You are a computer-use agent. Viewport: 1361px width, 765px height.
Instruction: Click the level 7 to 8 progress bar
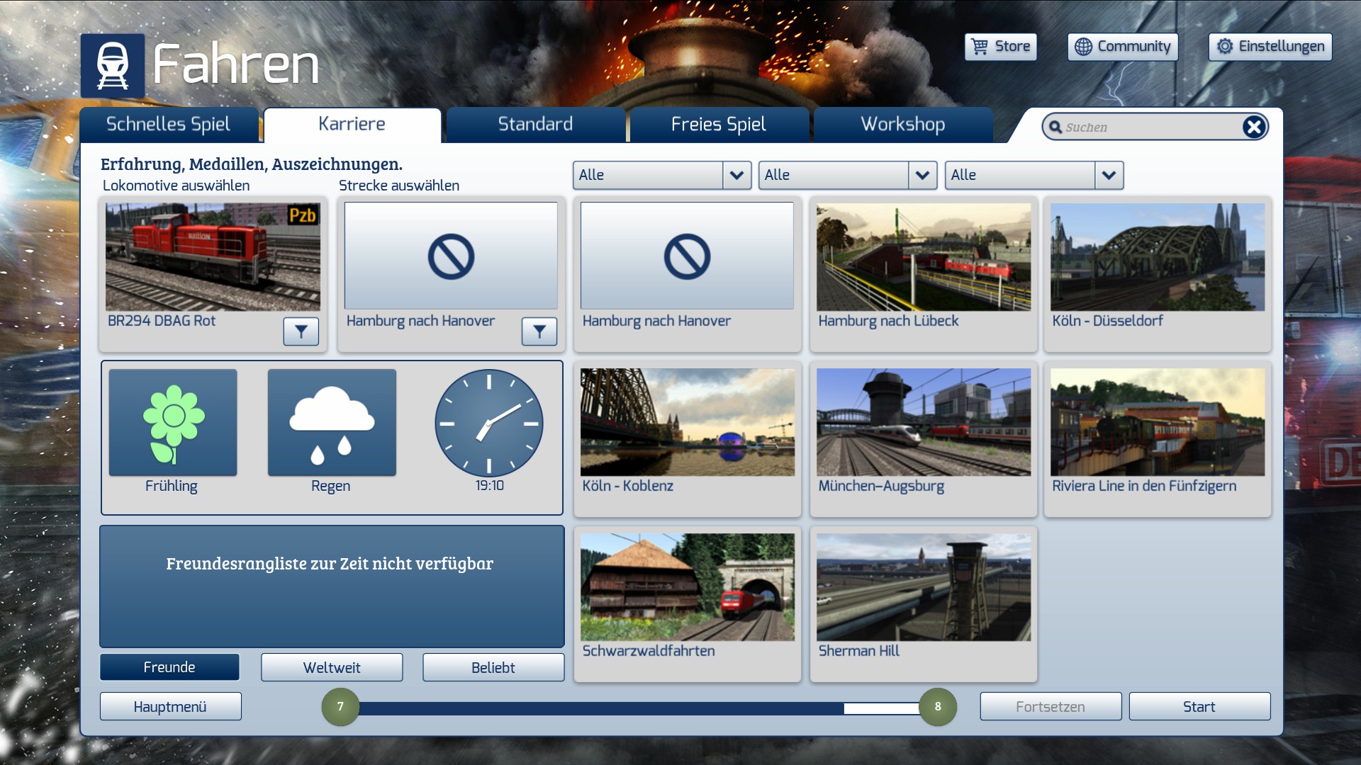(x=638, y=708)
